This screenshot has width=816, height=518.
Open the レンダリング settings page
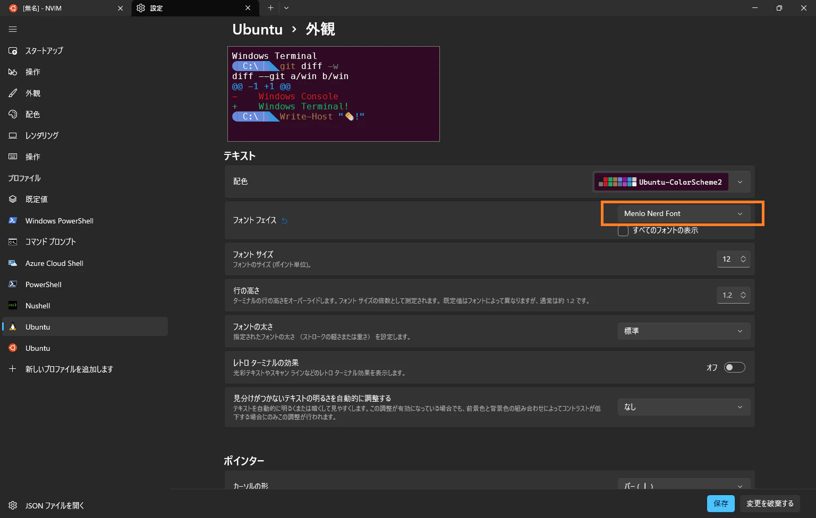85,136
